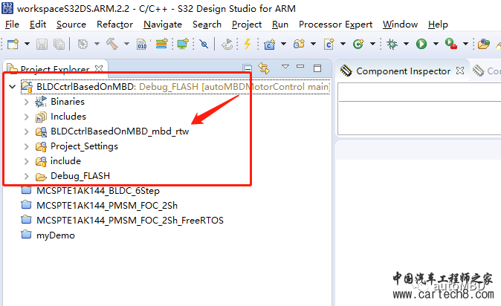Open dropdown next to new source folder icon

pos(313,44)
